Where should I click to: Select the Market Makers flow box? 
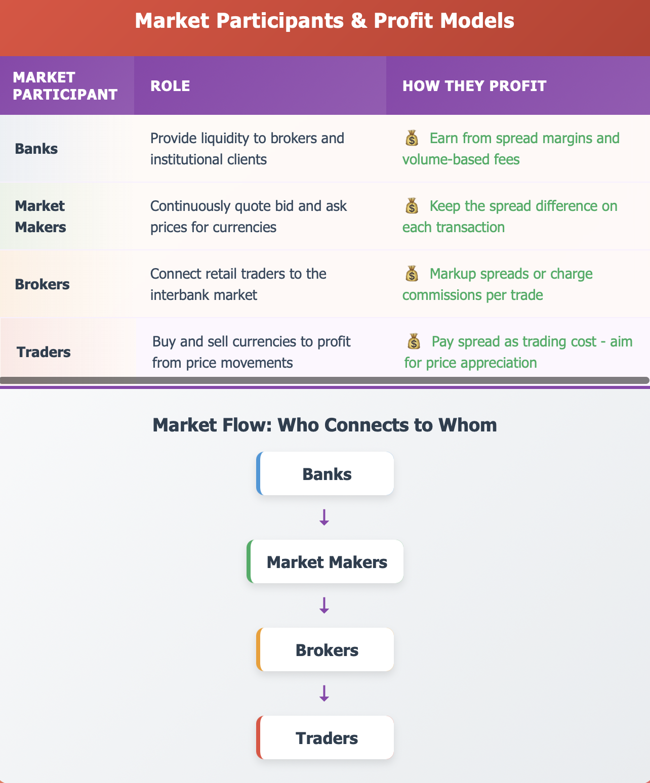[326, 562]
